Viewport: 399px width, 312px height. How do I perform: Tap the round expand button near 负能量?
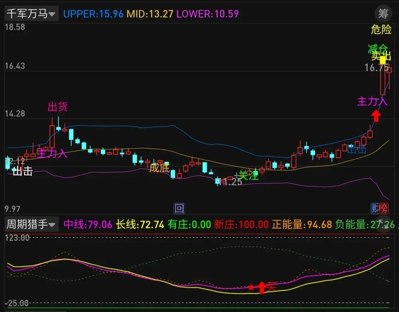pyautogui.click(x=385, y=224)
